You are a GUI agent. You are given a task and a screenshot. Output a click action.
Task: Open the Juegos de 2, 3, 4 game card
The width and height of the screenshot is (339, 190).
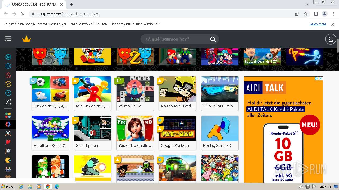point(50,93)
